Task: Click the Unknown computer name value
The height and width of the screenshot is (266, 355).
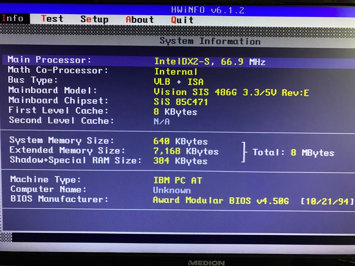Action: coord(172,190)
